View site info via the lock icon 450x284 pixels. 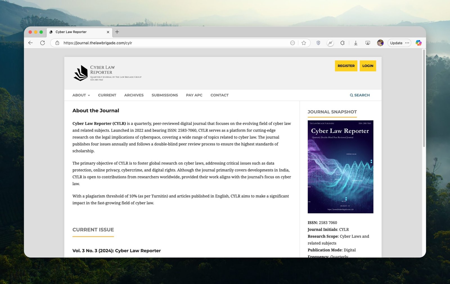pyautogui.click(x=57, y=43)
